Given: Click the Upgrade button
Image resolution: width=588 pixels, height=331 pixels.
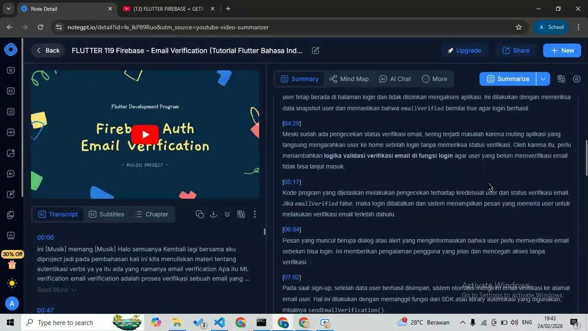Looking at the screenshot, I should [464, 51].
